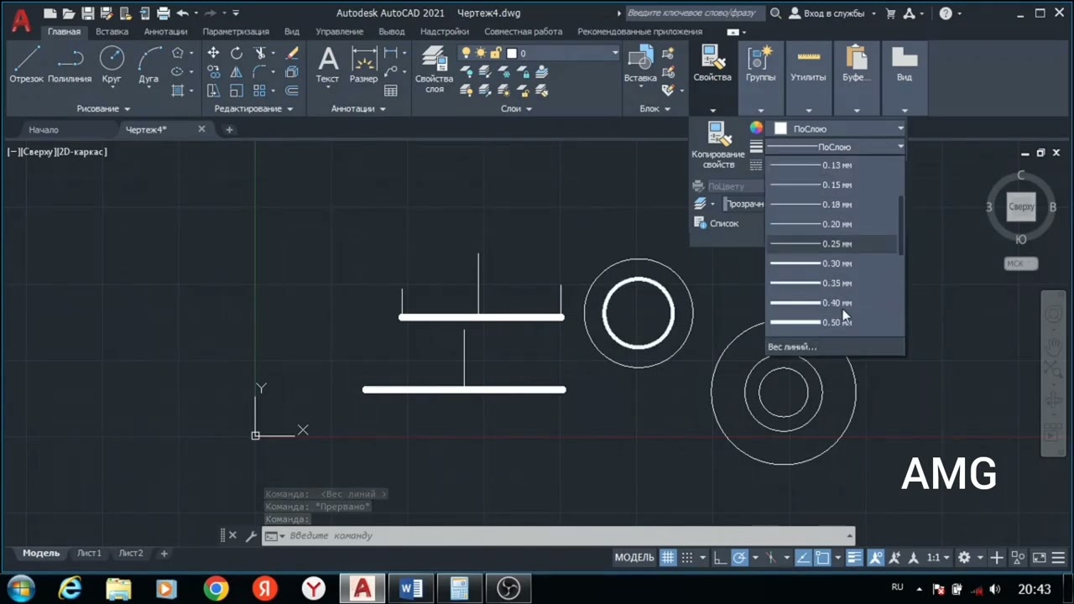Click Копирование свойств match properties icon
The width and height of the screenshot is (1074, 604).
[x=717, y=144]
